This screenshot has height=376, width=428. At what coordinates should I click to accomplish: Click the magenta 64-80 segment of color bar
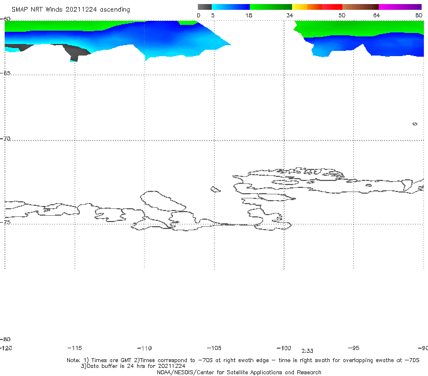(x=400, y=7)
